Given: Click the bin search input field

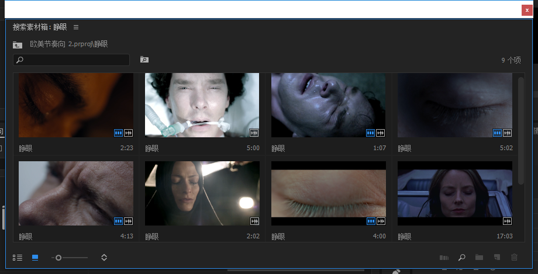Looking at the screenshot, I should [x=71, y=60].
